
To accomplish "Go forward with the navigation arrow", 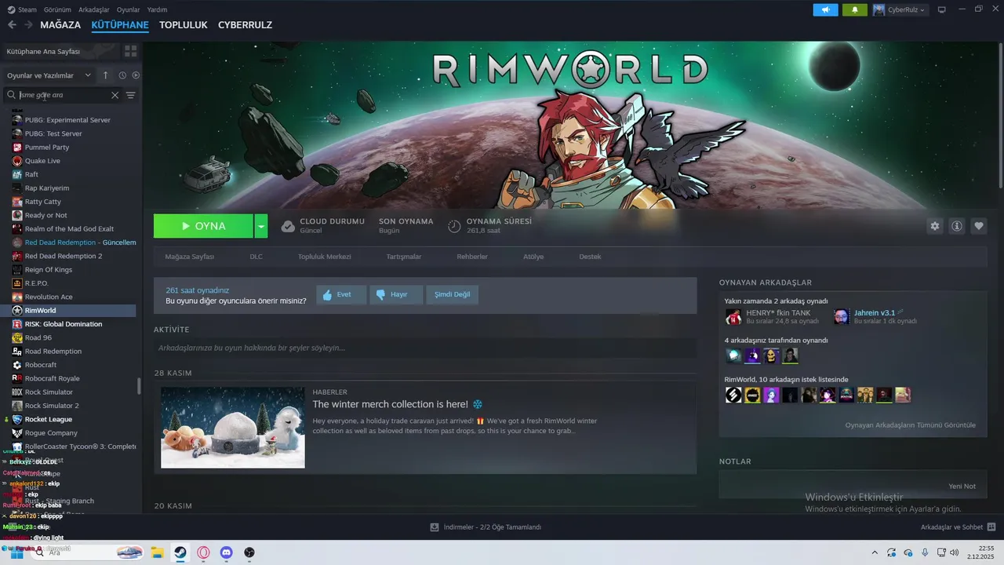I will point(28,25).
